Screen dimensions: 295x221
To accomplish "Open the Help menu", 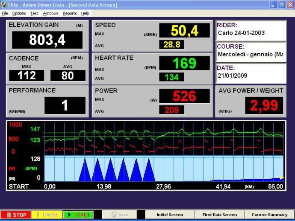I will pyautogui.click(x=85, y=13).
